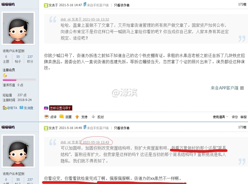Viewport: 248px width, 184px height.
Task: Select 只看该作者 in floor 172 post
Action: [x=122, y=5]
